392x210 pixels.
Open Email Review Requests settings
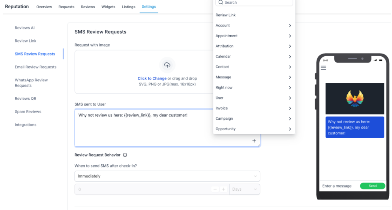36,67
